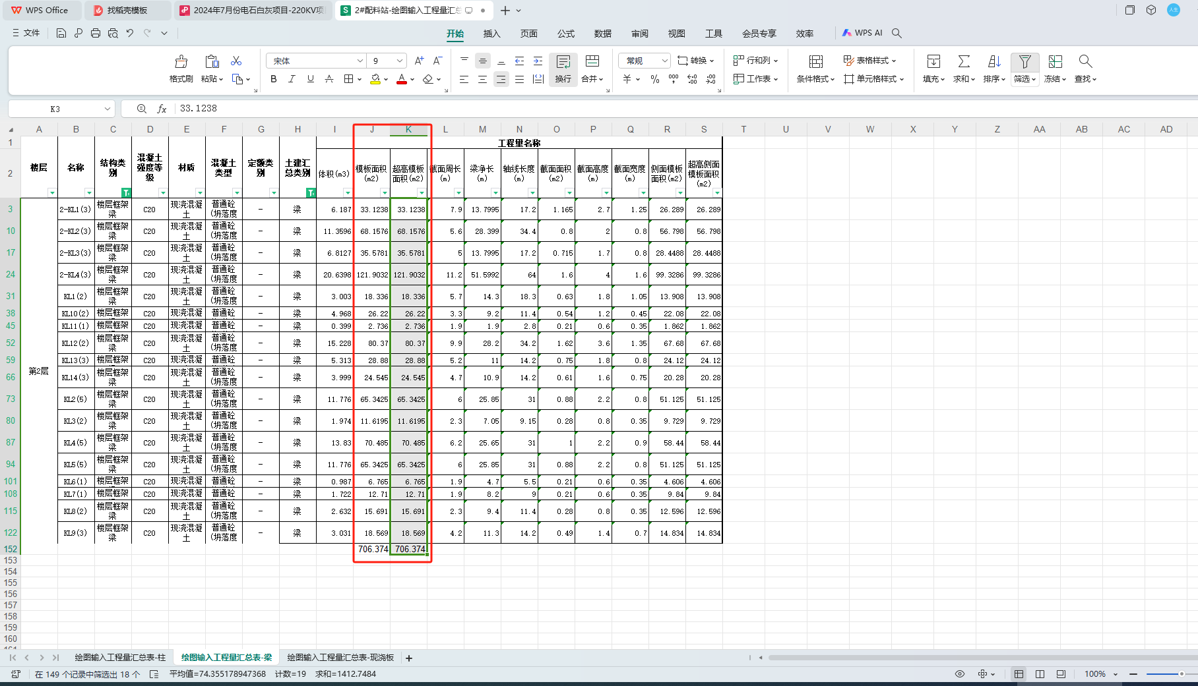Apply underline with the U icon
Viewport: 1198px width, 686px height.
311,79
